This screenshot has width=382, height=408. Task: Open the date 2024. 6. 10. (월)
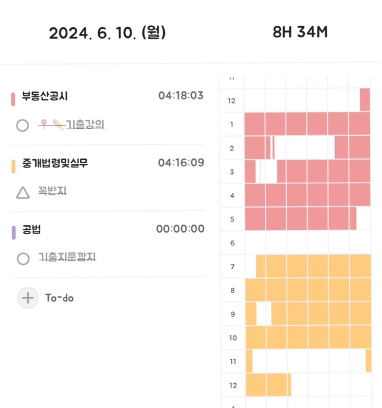point(107,33)
